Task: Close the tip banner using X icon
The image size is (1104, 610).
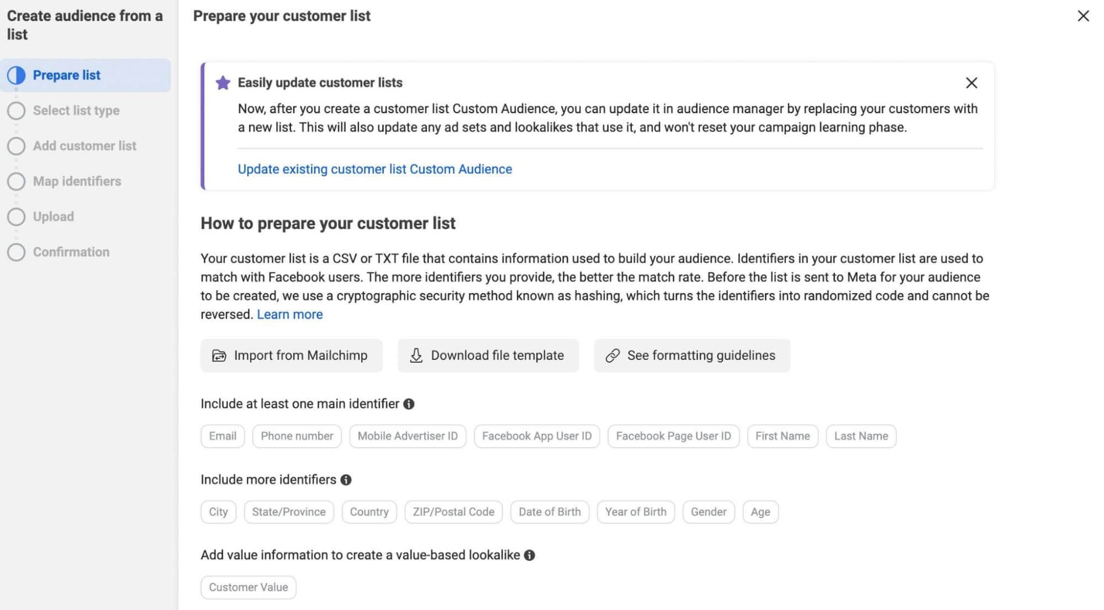Action: pyautogui.click(x=970, y=83)
